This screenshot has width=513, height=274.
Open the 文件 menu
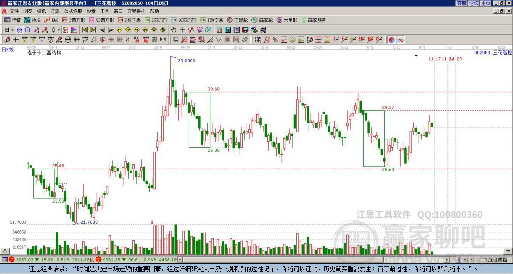click(14, 11)
